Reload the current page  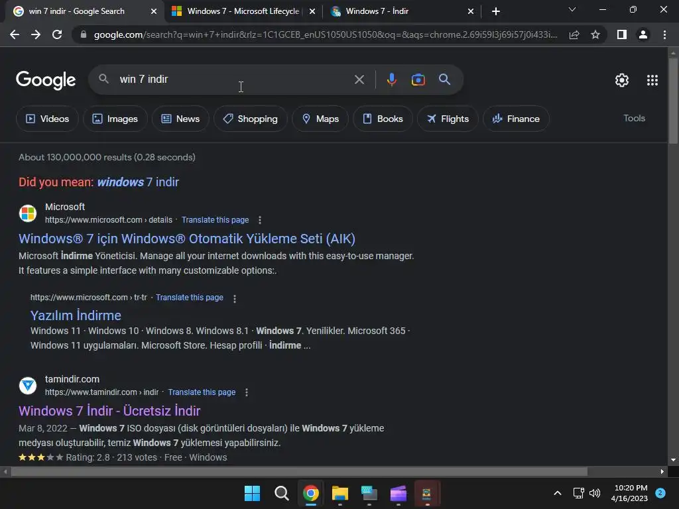[57, 34]
